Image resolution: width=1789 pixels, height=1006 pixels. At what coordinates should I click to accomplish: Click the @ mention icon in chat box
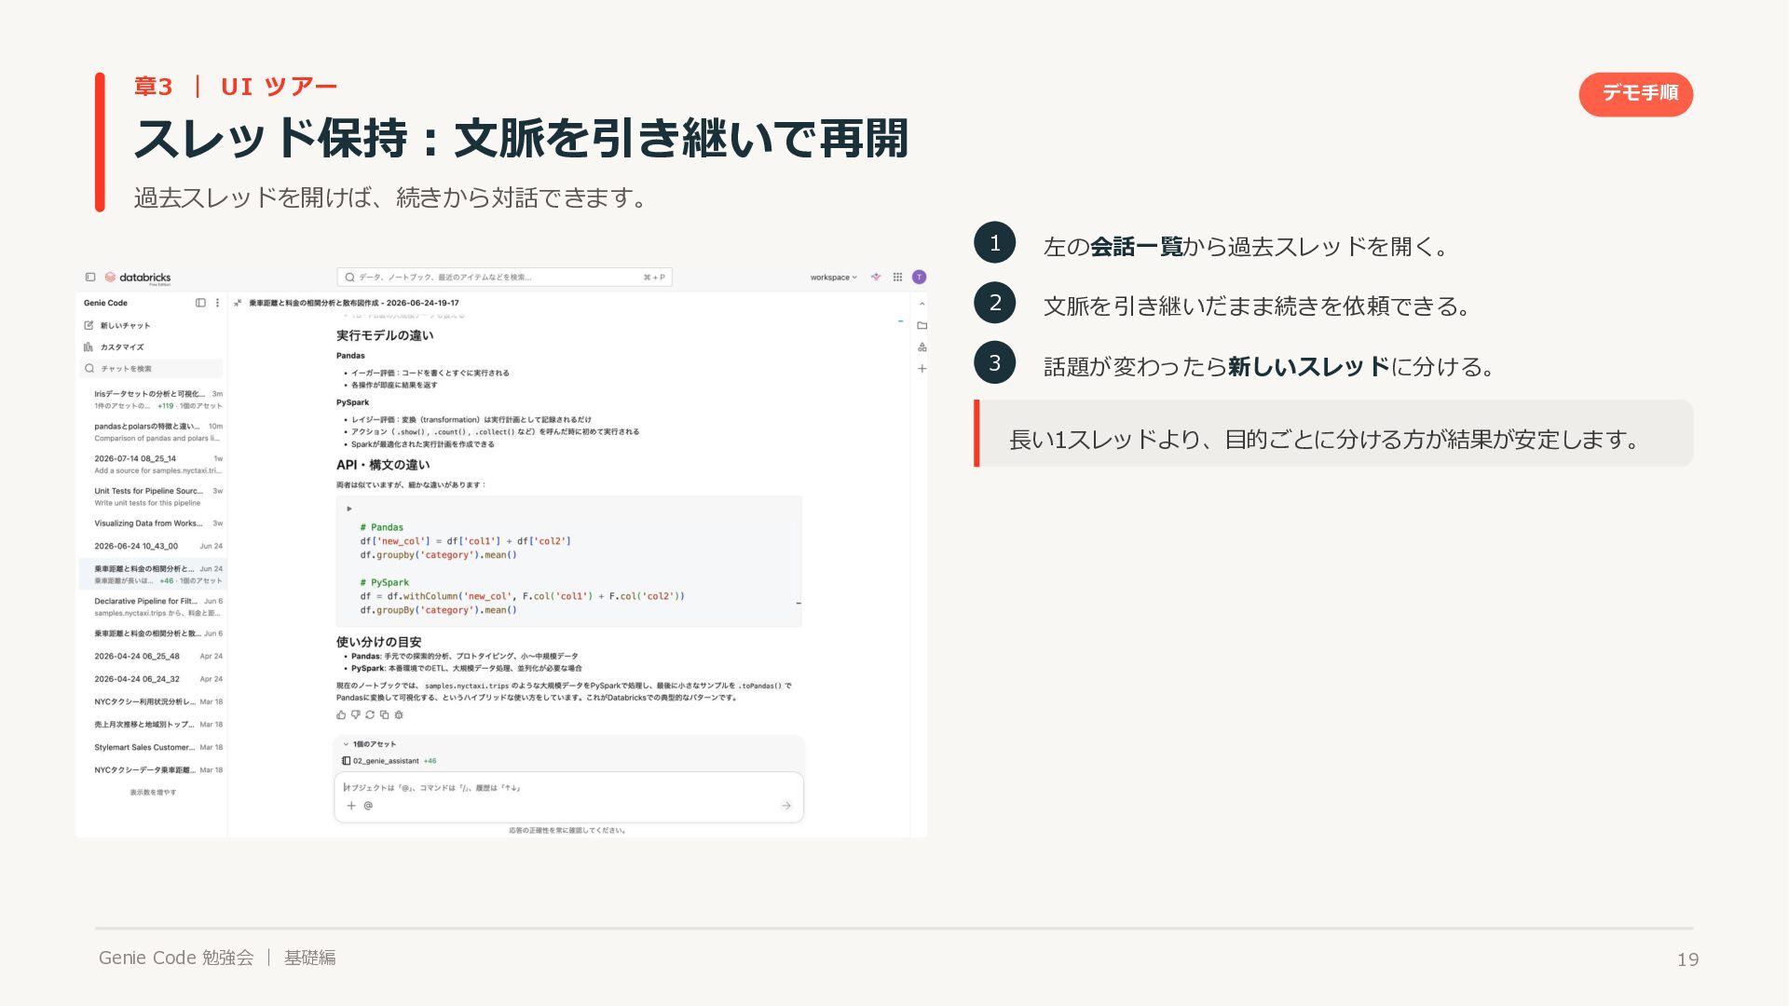click(368, 806)
